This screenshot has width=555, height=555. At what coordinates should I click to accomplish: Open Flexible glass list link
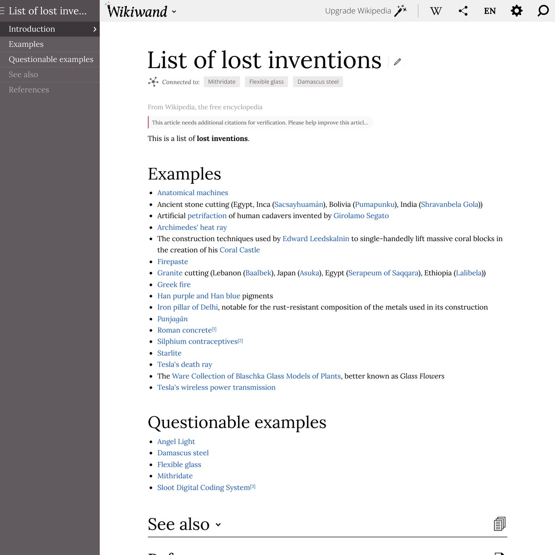179,465
